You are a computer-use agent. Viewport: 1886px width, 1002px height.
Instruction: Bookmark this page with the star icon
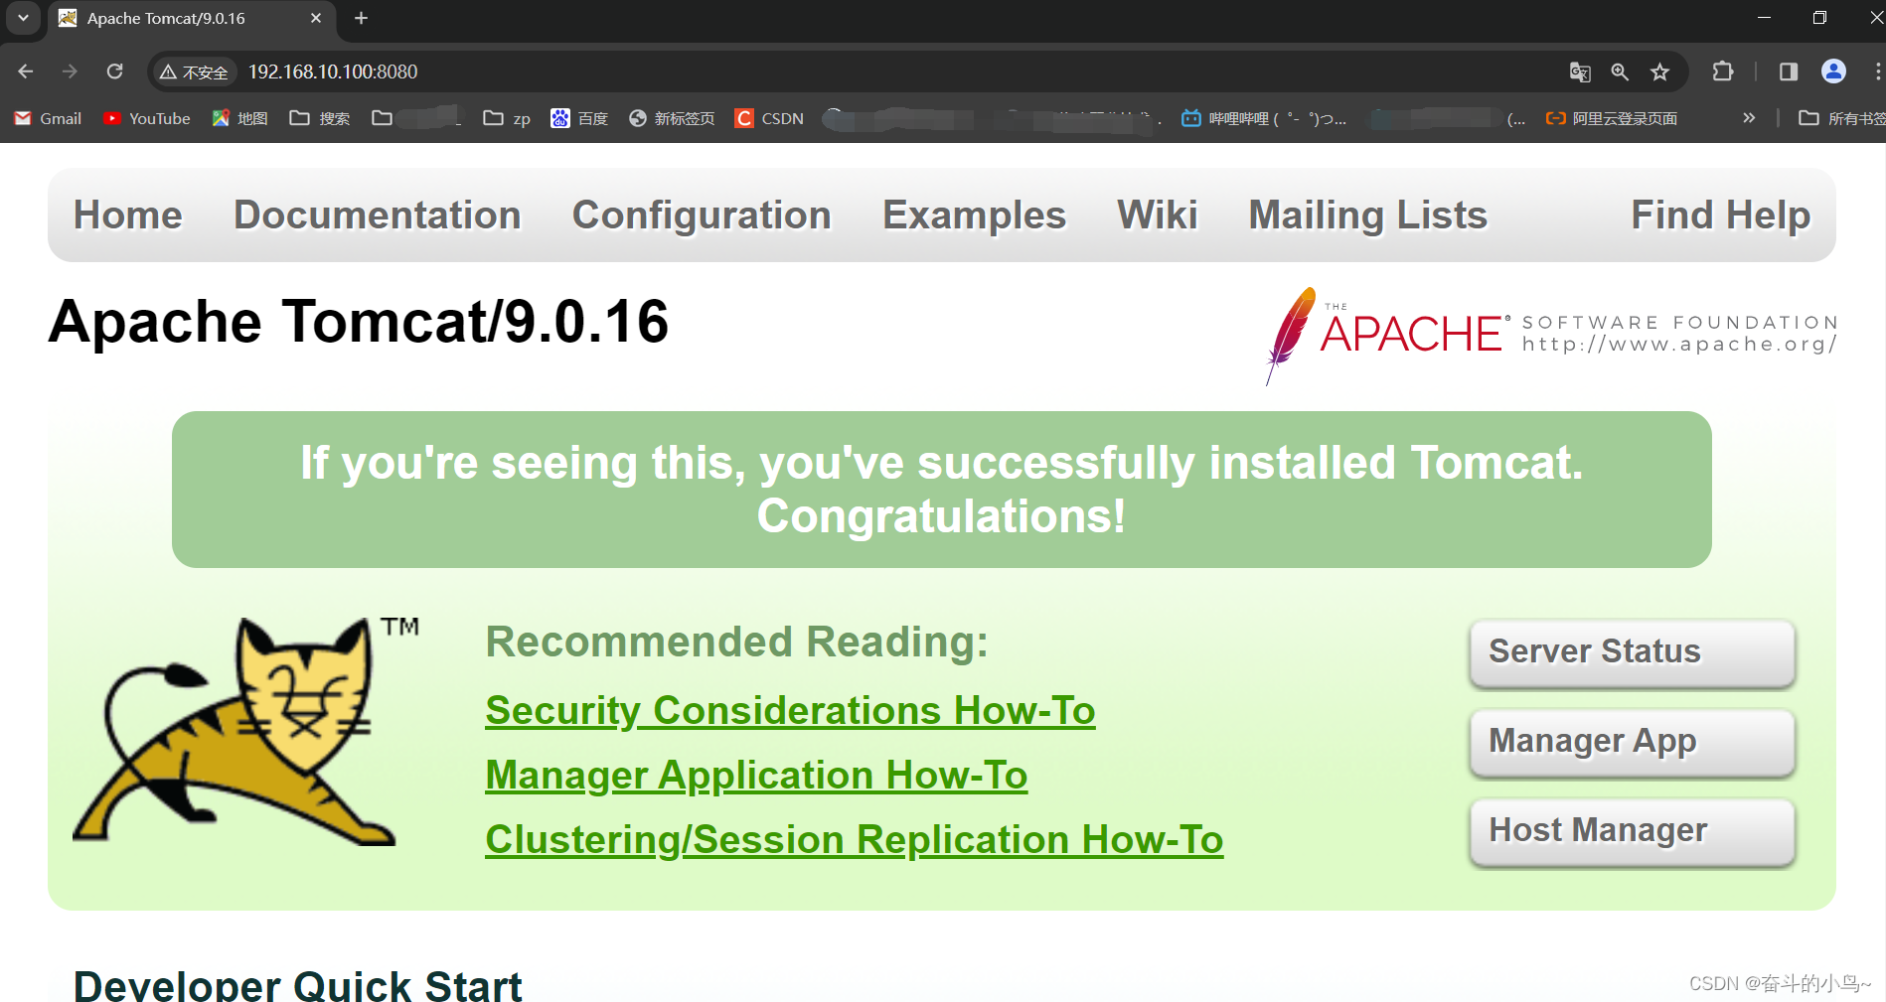click(1659, 72)
